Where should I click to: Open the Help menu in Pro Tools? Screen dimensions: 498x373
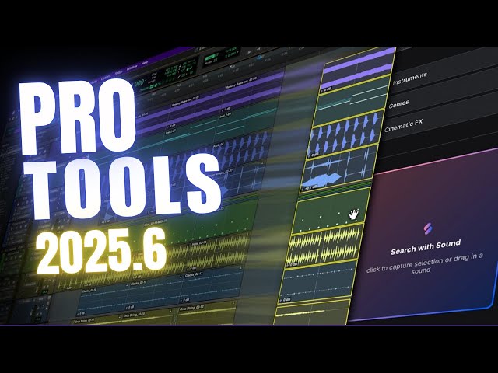145,63
